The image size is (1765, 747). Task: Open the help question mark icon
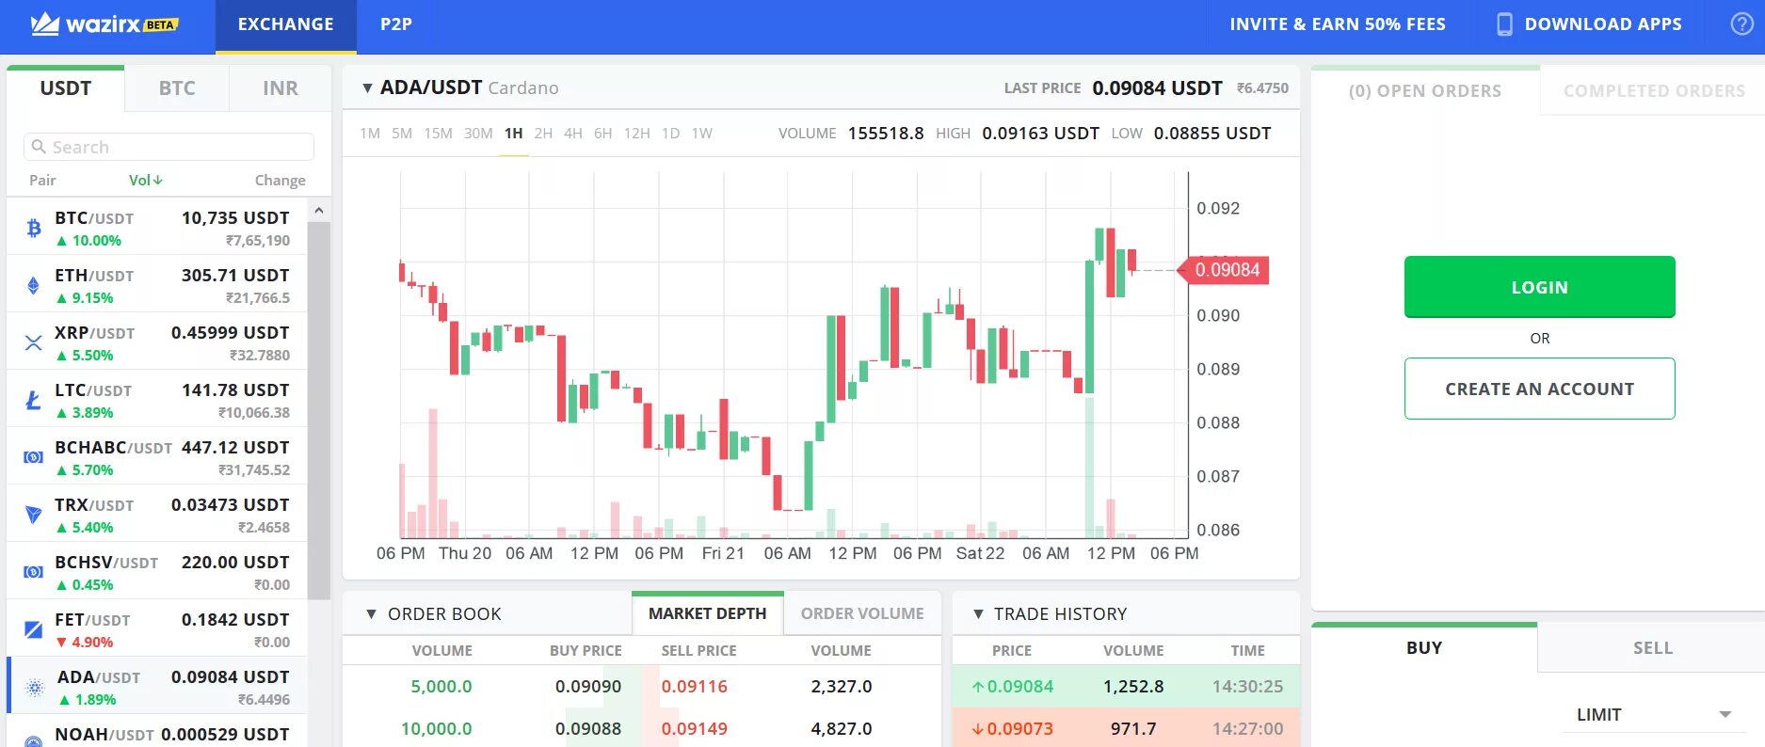[1741, 24]
